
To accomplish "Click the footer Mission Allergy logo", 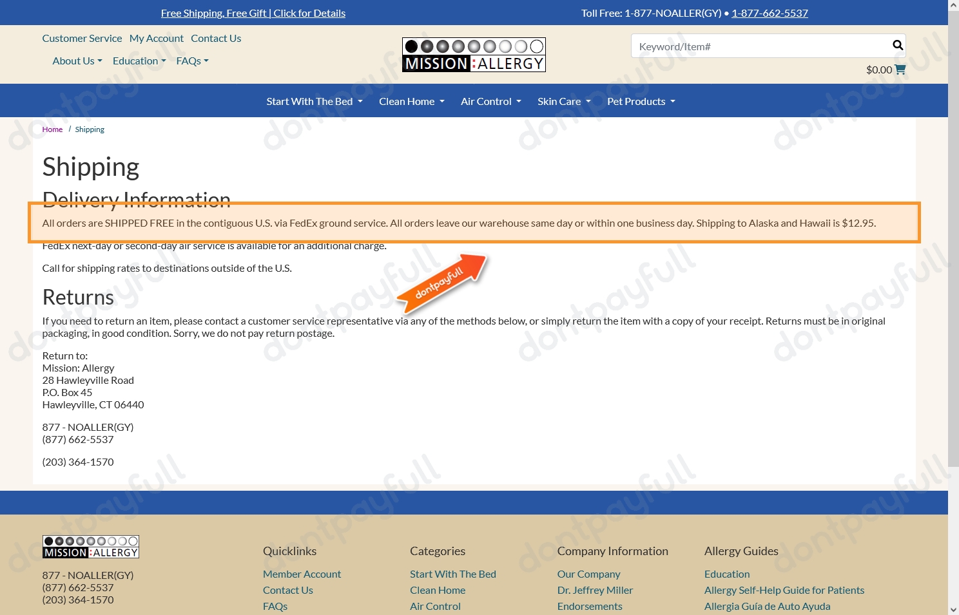I will click(x=91, y=547).
